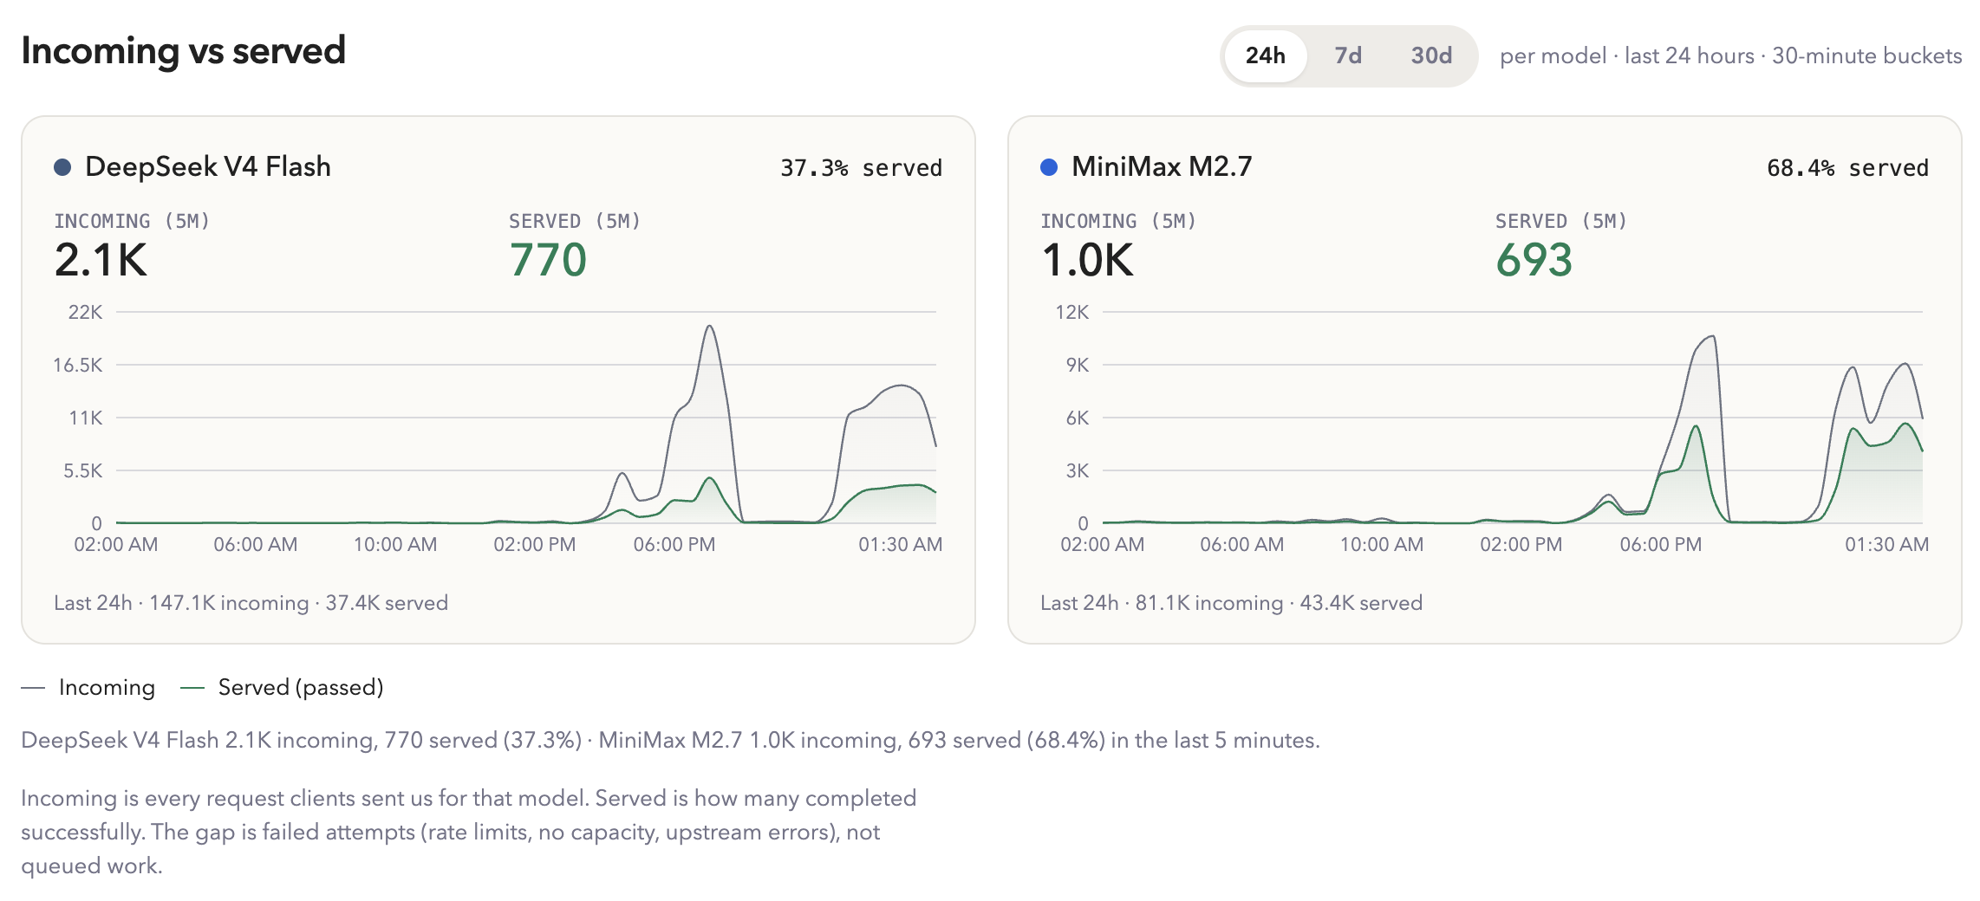Click the MiniMax M2.7 card title

(1162, 166)
